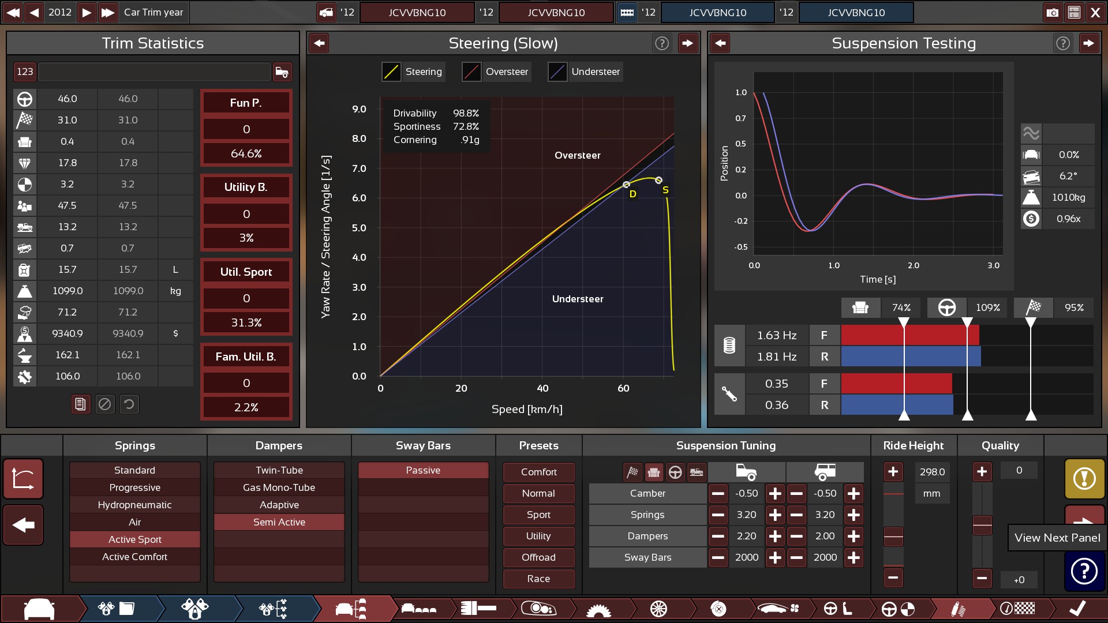This screenshot has width=1108, height=623.
Task: Click the trim statistics search field
Action: (x=154, y=72)
